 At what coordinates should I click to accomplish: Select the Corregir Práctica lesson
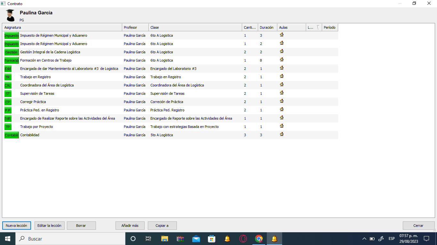click(33, 102)
